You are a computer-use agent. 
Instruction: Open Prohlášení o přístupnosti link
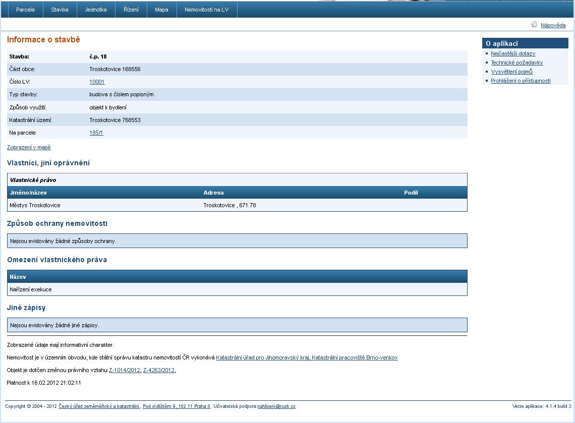click(x=521, y=81)
